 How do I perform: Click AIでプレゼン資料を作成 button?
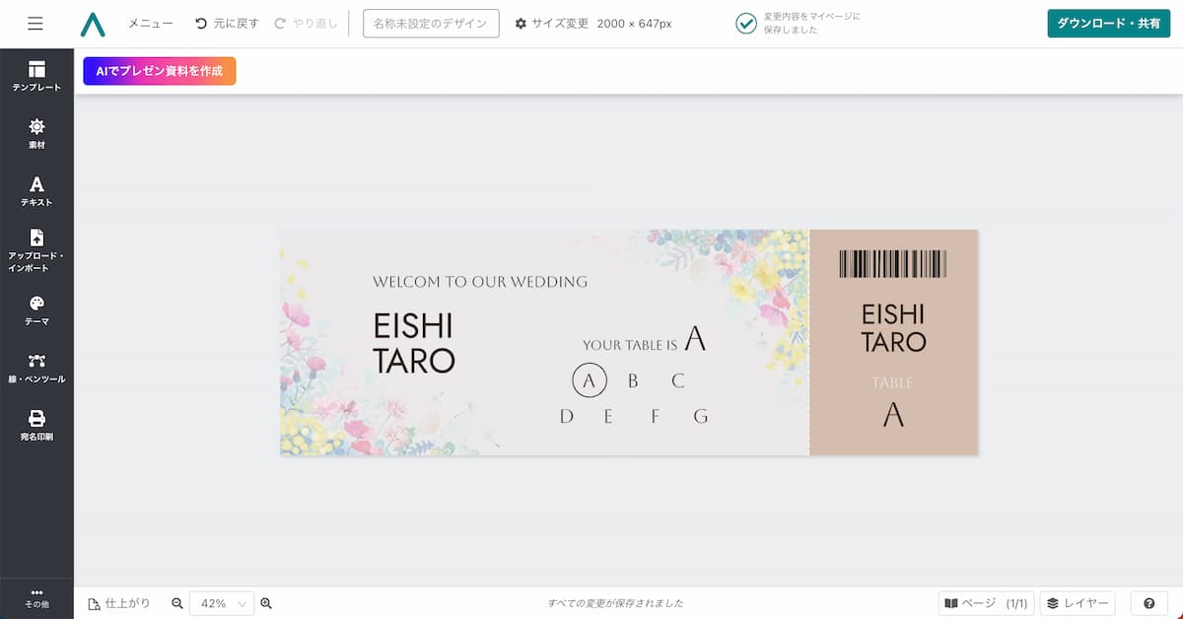coord(160,71)
